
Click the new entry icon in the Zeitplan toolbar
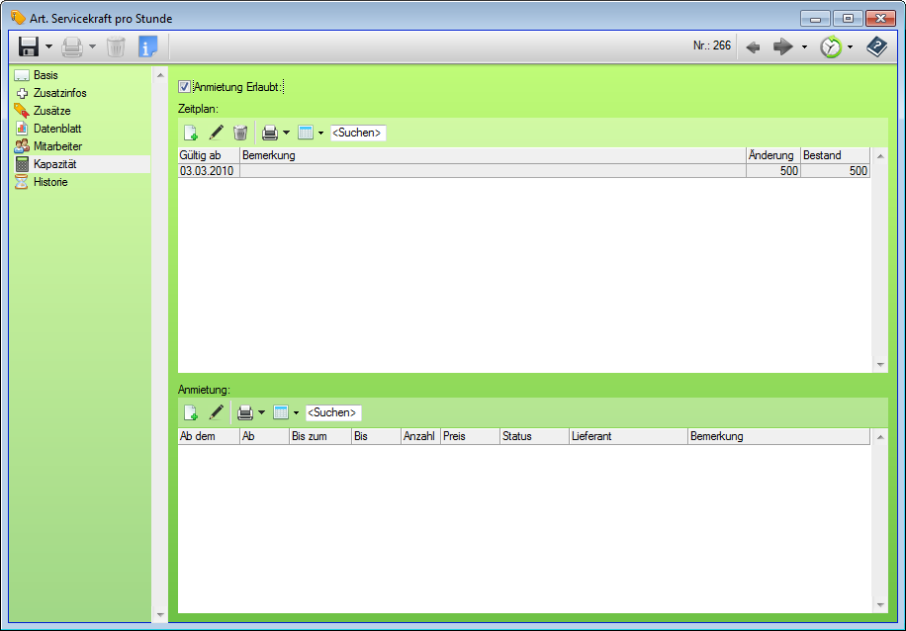191,133
